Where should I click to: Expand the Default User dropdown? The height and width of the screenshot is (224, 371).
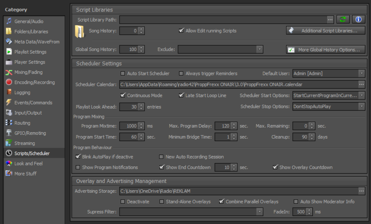(x=362, y=73)
